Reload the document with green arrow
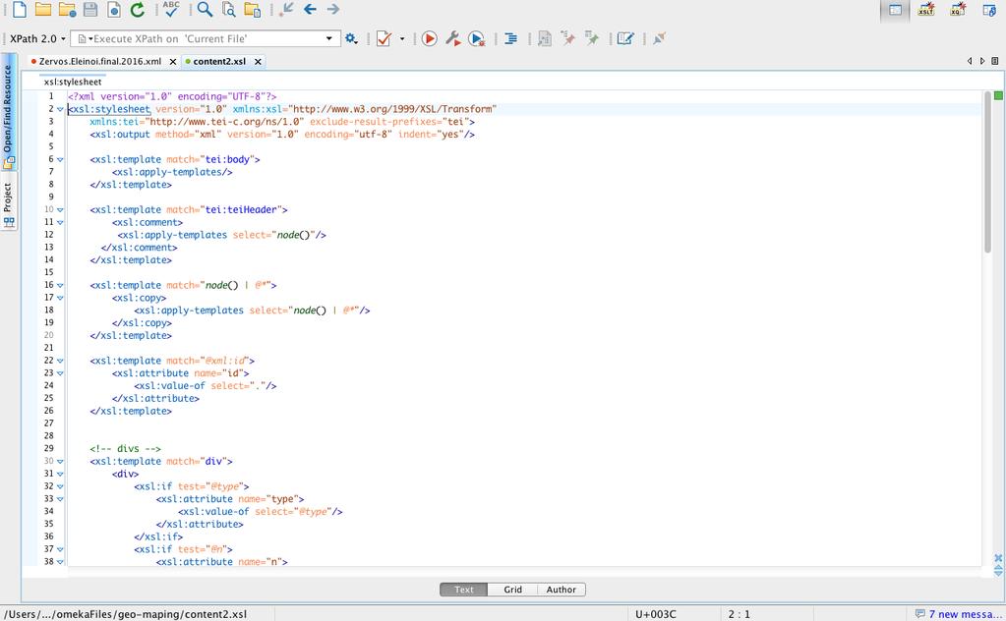This screenshot has height=621, width=1006. (x=138, y=9)
